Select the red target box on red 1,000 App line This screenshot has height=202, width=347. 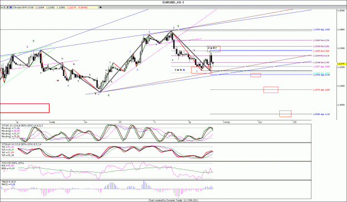click(x=270, y=90)
